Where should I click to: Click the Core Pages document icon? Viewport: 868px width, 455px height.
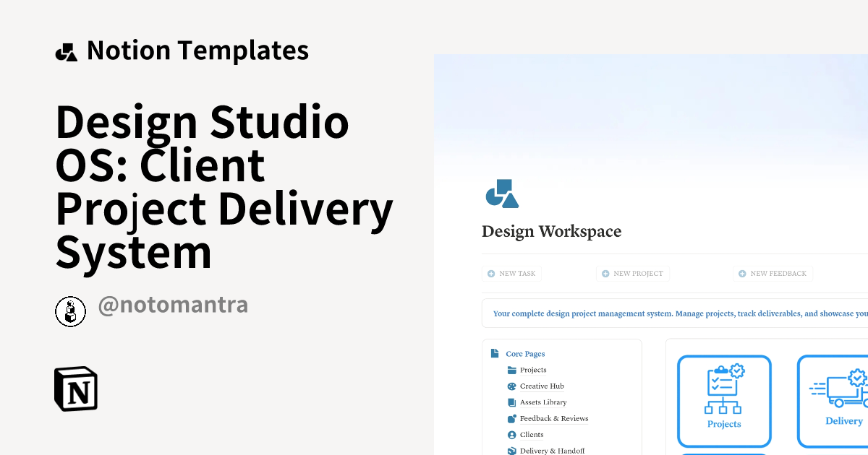coord(495,354)
